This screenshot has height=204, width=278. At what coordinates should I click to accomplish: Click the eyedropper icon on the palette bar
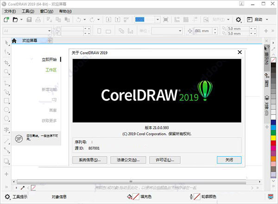23,188
